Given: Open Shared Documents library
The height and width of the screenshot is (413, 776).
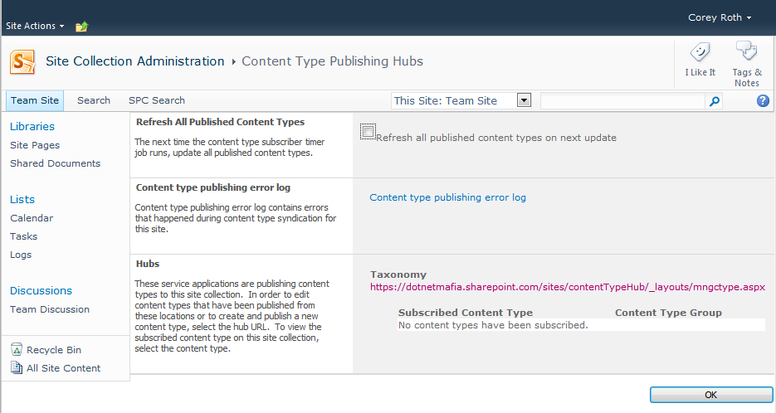Looking at the screenshot, I should tap(55, 163).
